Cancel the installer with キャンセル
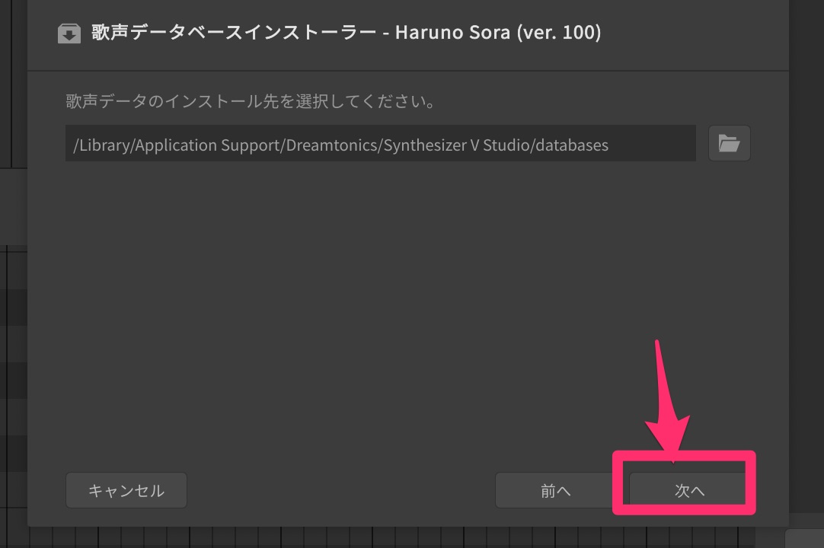824x548 pixels. (x=126, y=491)
